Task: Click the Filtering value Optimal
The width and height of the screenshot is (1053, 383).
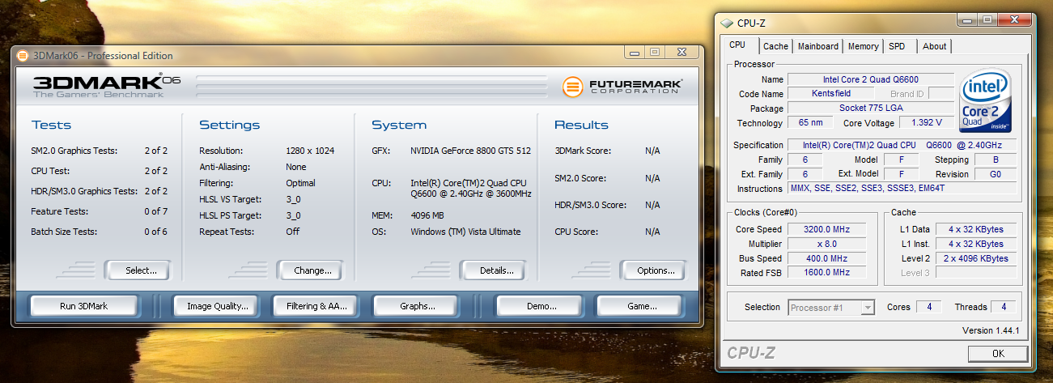Action: 300,183
